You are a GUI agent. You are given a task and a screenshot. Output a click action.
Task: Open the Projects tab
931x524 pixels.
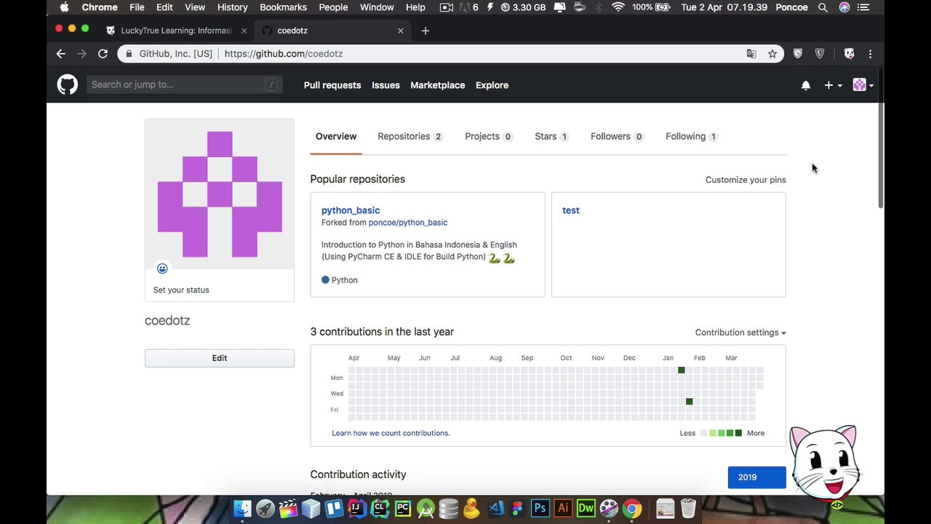click(489, 136)
